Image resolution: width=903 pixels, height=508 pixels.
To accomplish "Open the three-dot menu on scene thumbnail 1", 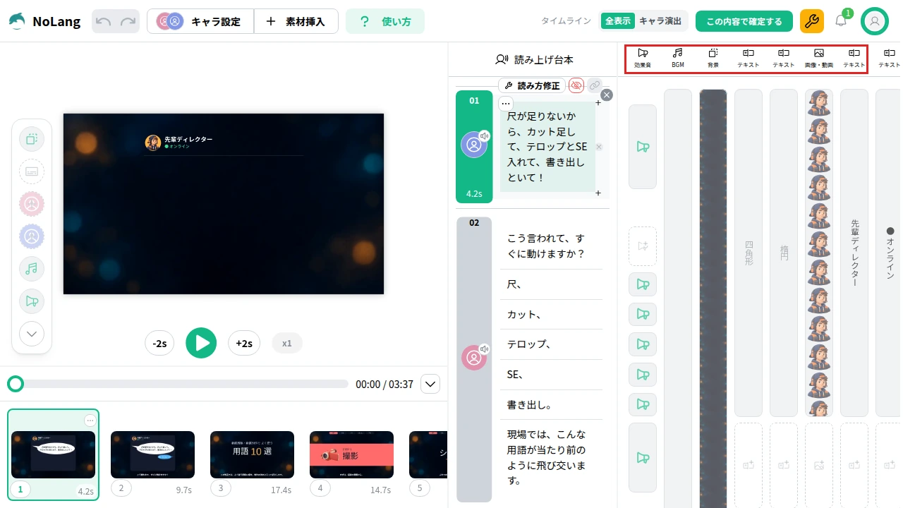I will point(90,421).
